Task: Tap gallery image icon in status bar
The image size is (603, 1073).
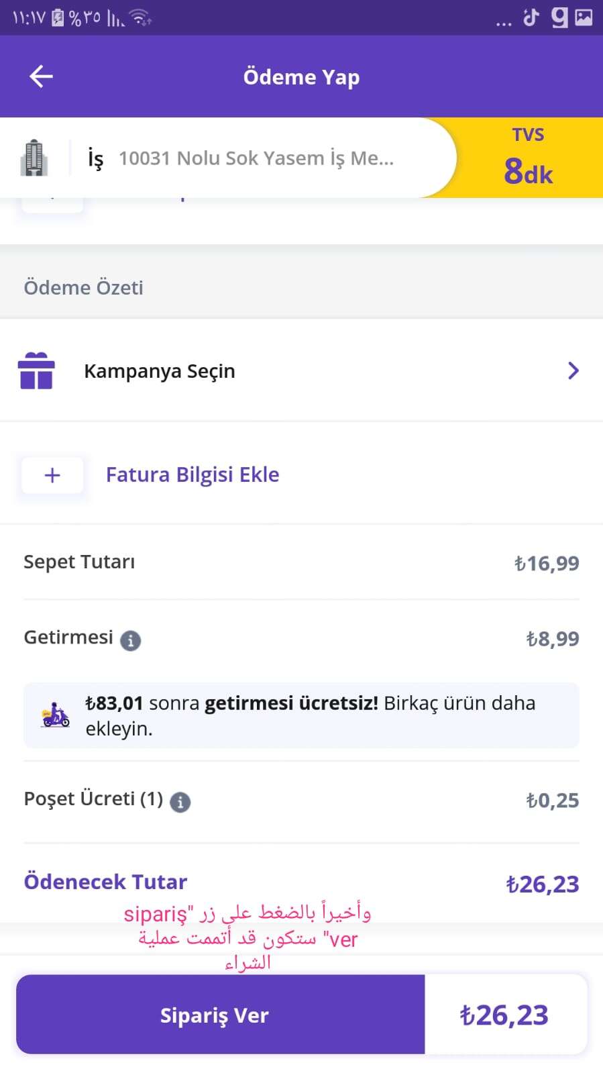Action: [x=584, y=17]
